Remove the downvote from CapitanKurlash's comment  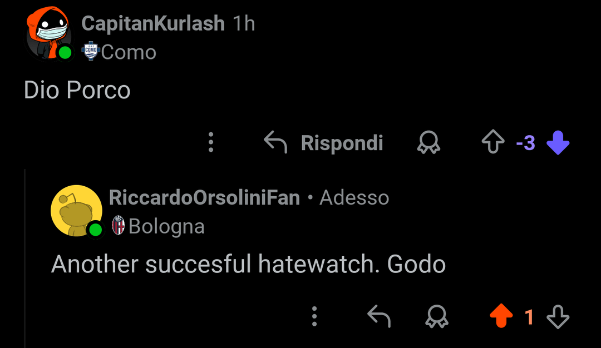point(558,143)
